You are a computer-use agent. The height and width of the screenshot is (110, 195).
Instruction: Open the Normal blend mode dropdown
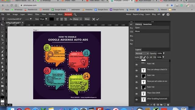pos(142,53)
